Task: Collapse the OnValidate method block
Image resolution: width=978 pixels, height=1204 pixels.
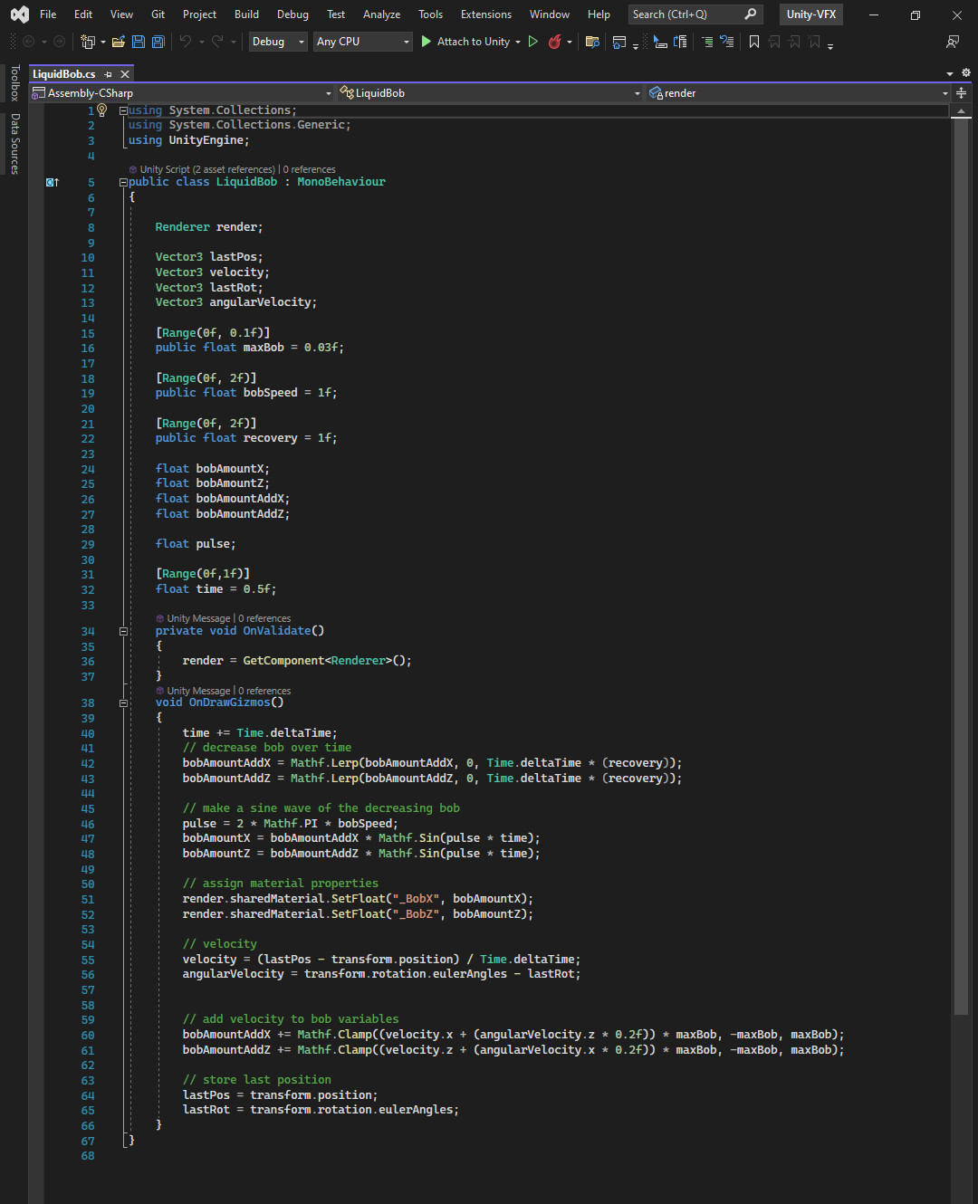Action: [123, 631]
